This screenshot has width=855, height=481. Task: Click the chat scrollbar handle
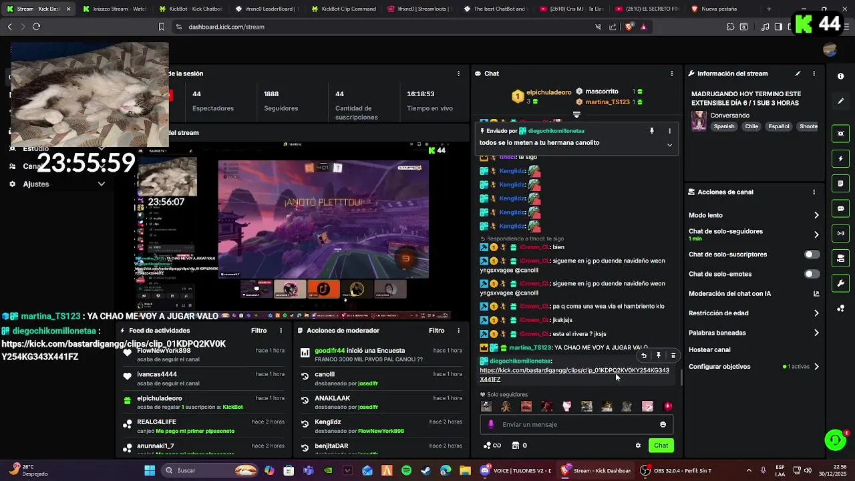[681, 378]
